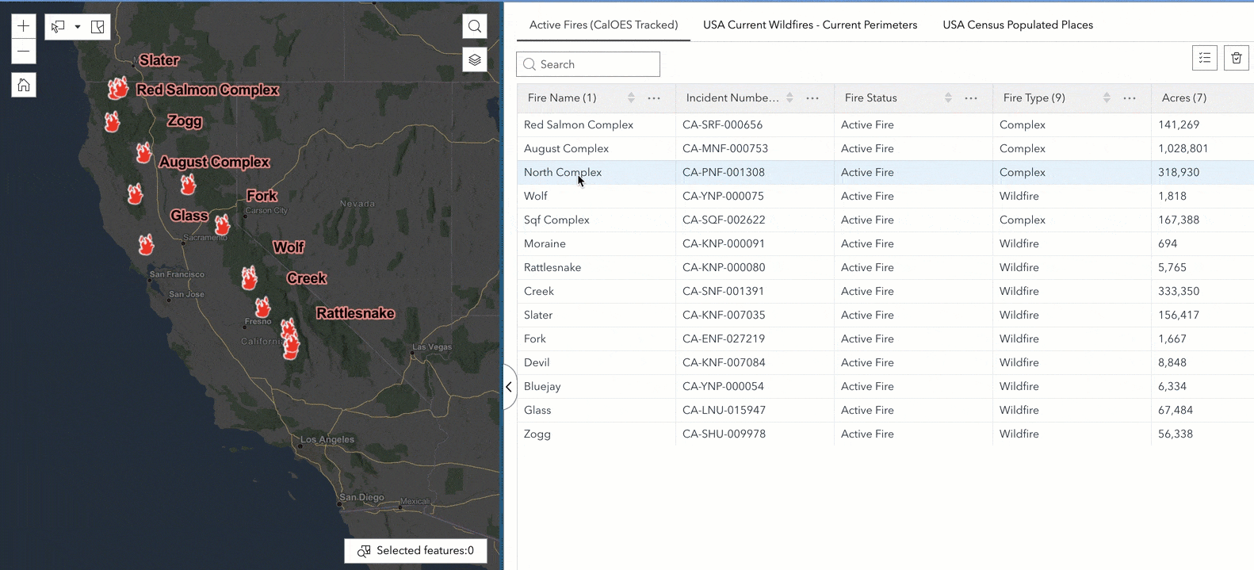
Task: Collapse the table side panel
Action: click(x=510, y=387)
